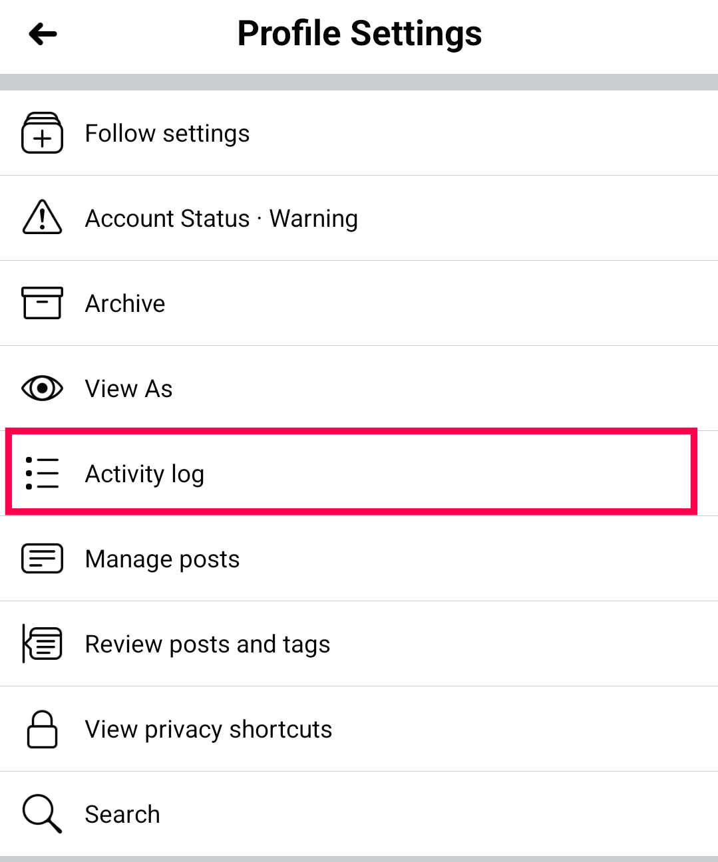Tap the Manage posts icon
Viewport: 718px width, 862px height.
click(x=43, y=559)
